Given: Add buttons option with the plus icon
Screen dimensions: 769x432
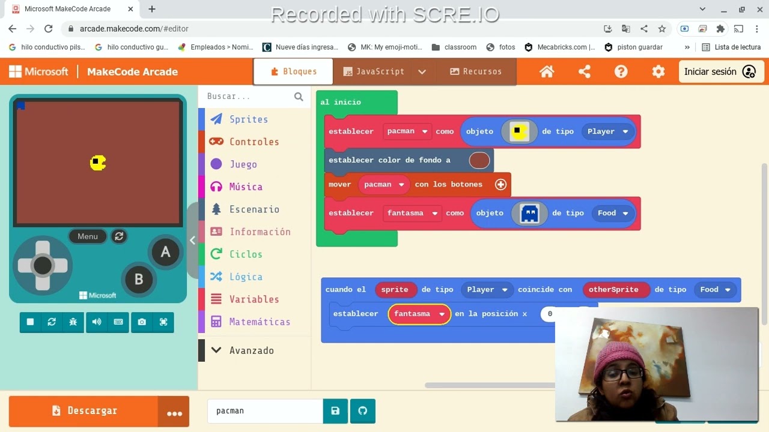Looking at the screenshot, I should point(500,185).
